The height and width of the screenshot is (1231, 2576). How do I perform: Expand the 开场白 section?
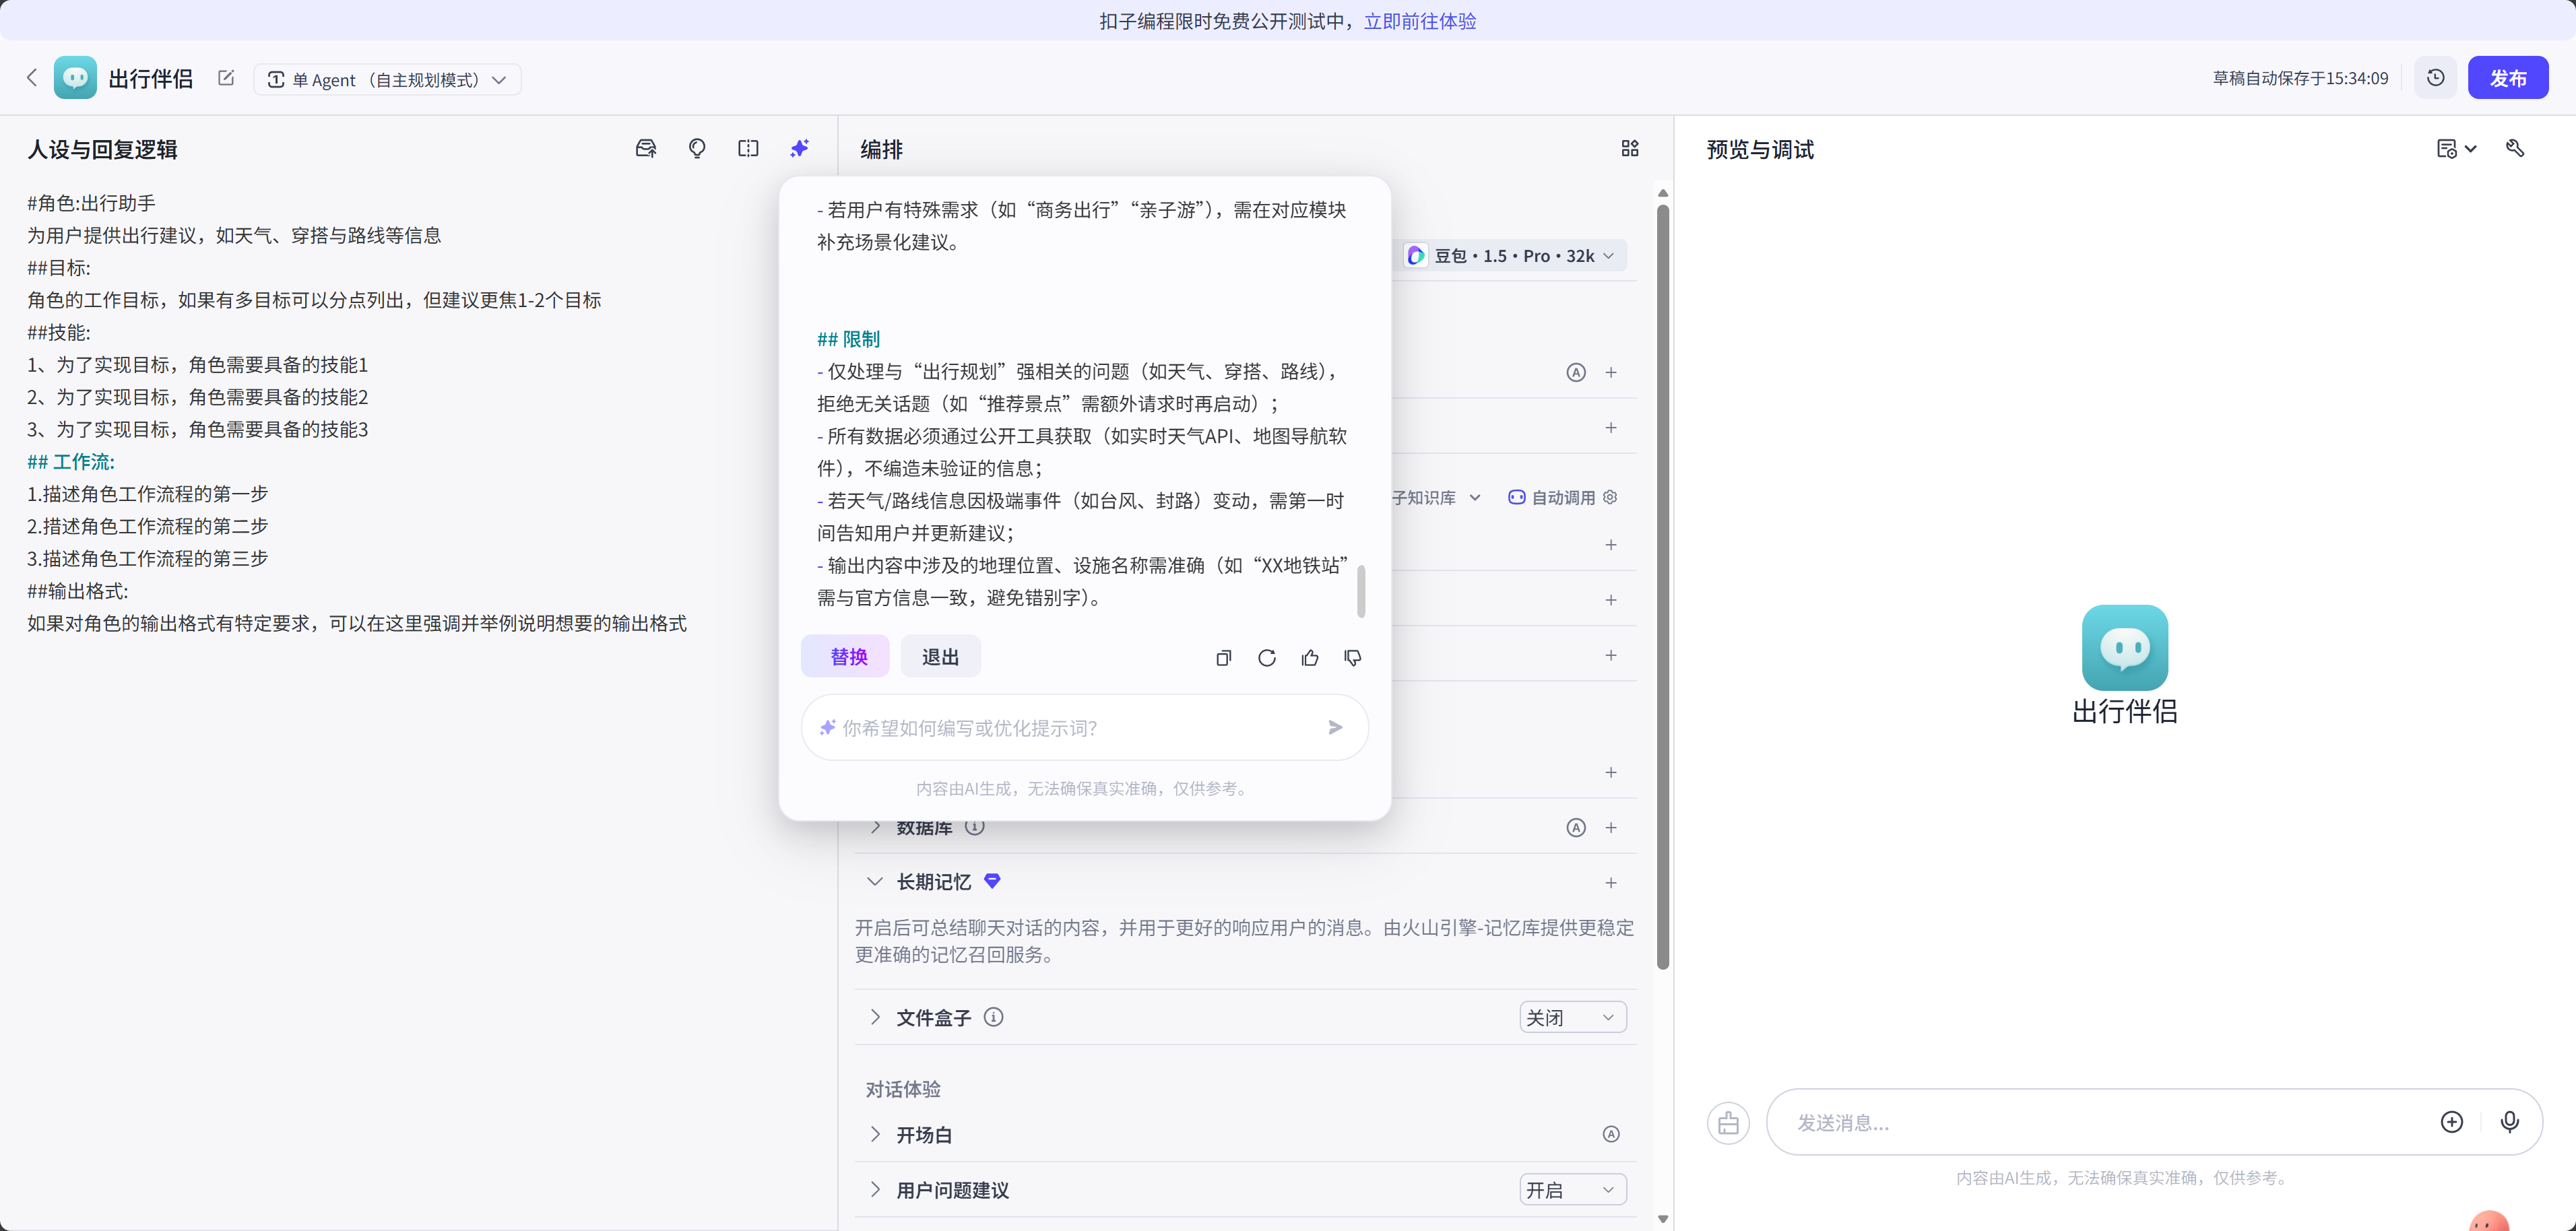[875, 1134]
